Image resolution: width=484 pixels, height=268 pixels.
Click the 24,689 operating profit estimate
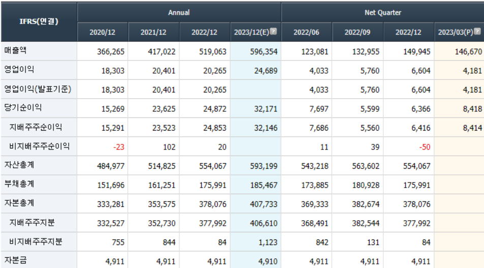(266, 71)
